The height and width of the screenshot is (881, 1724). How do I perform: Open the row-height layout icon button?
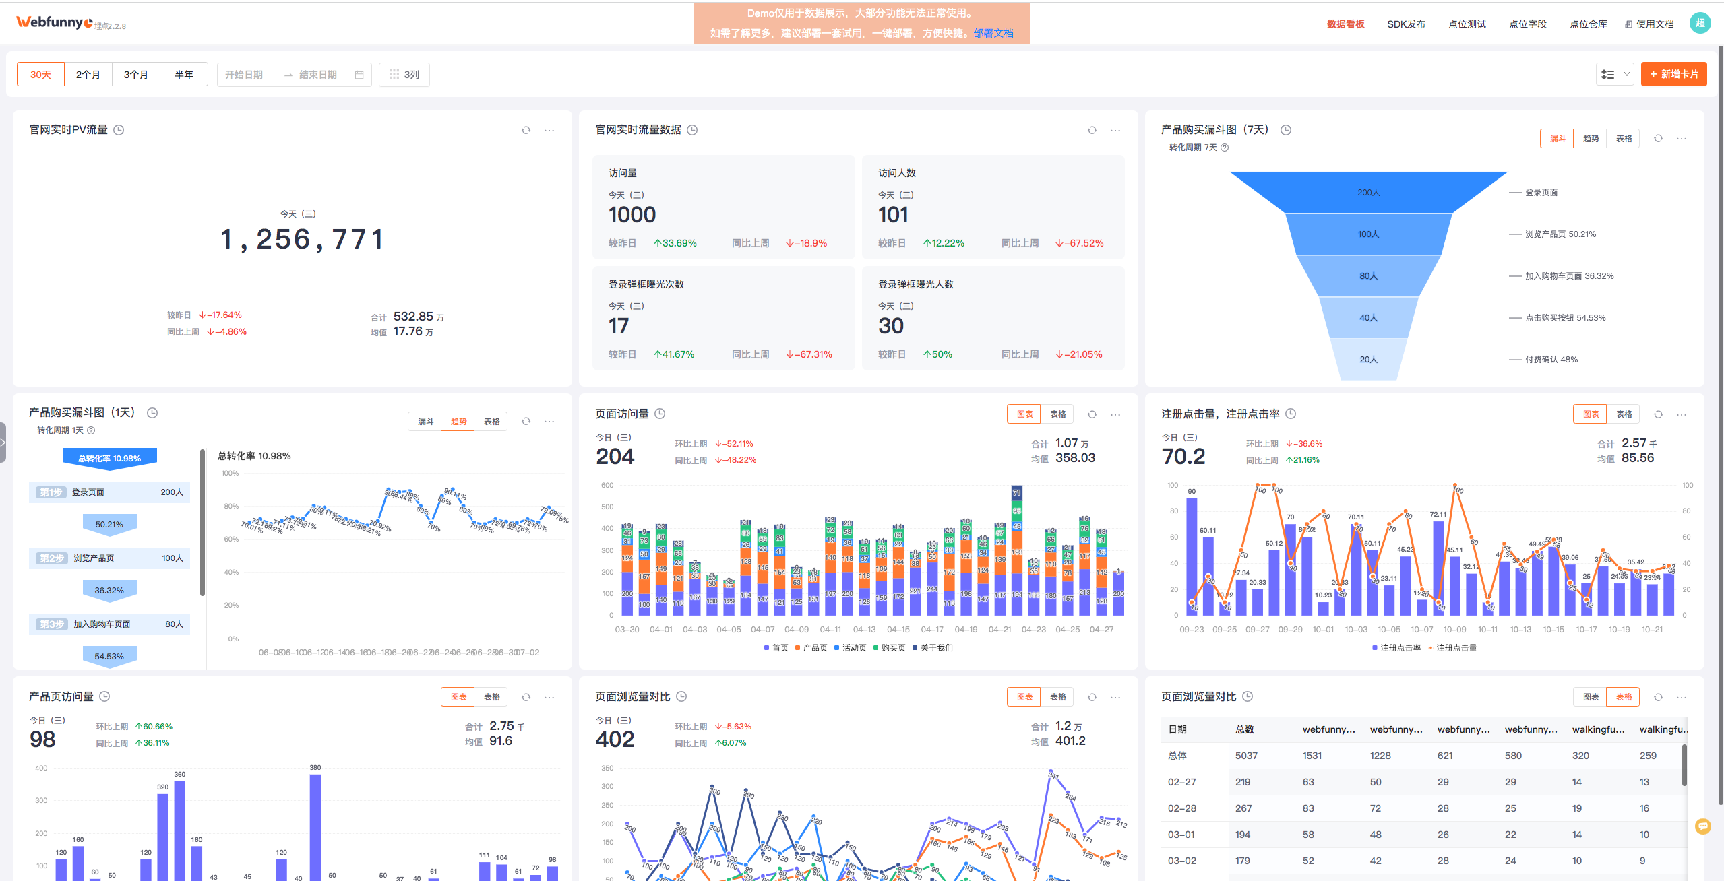click(x=1607, y=75)
